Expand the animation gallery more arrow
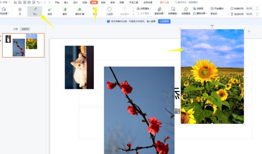 click(x=133, y=15)
